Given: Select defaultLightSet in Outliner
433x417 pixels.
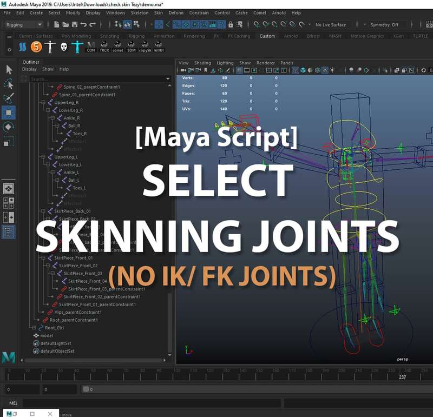Looking at the screenshot, I should coord(56,343).
